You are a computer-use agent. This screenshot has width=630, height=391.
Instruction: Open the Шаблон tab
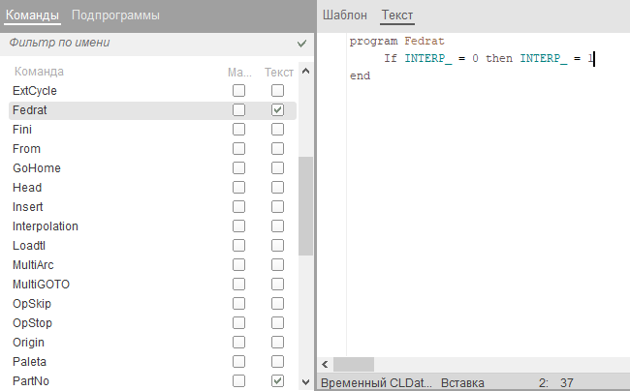point(345,15)
